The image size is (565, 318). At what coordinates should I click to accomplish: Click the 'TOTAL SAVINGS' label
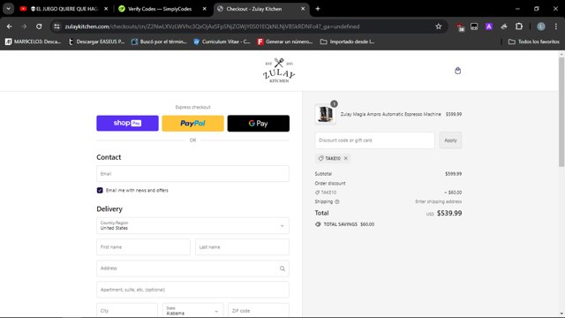(x=340, y=224)
